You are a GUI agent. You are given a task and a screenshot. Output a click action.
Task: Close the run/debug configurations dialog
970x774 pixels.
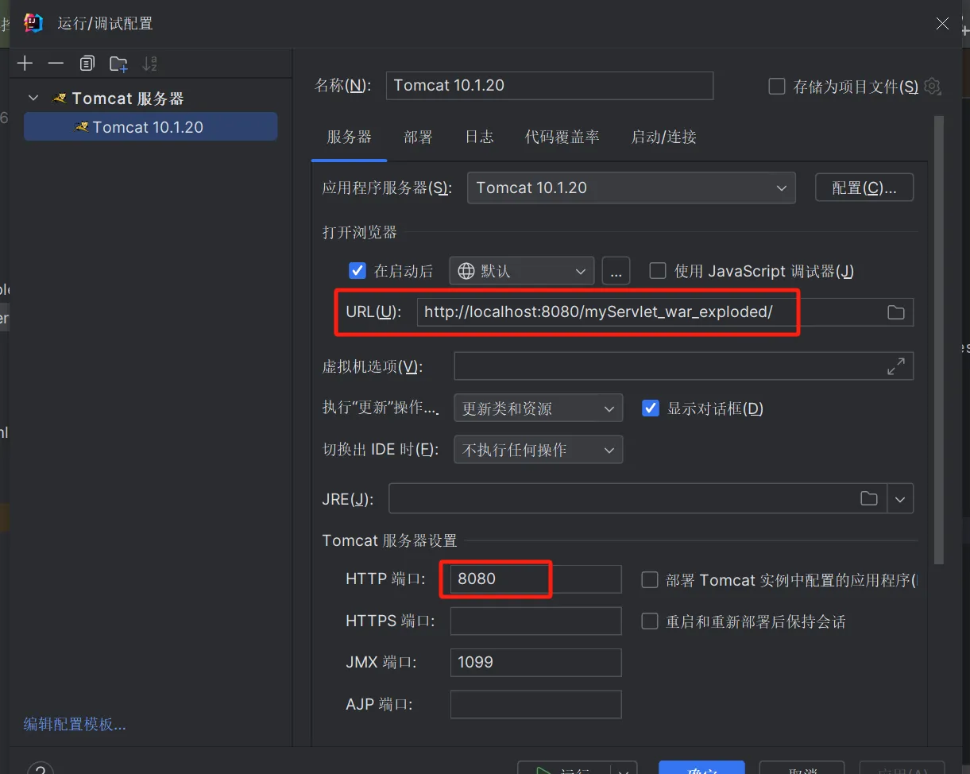[942, 24]
